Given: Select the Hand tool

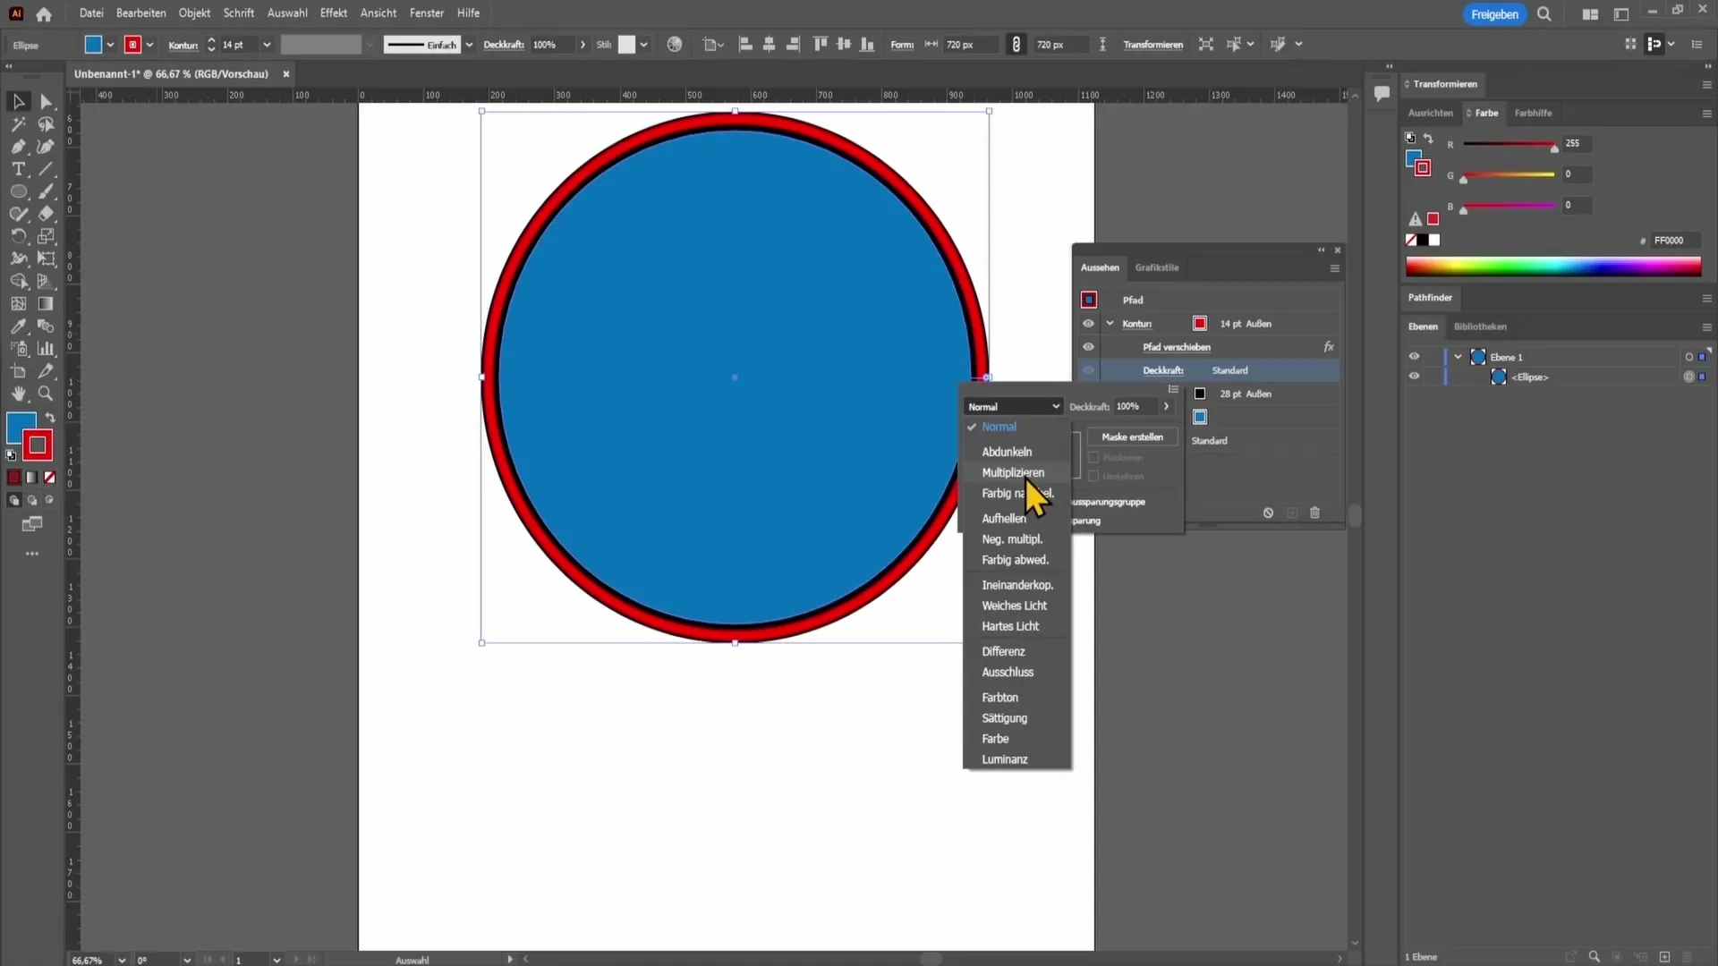Looking at the screenshot, I should [x=18, y=394].
